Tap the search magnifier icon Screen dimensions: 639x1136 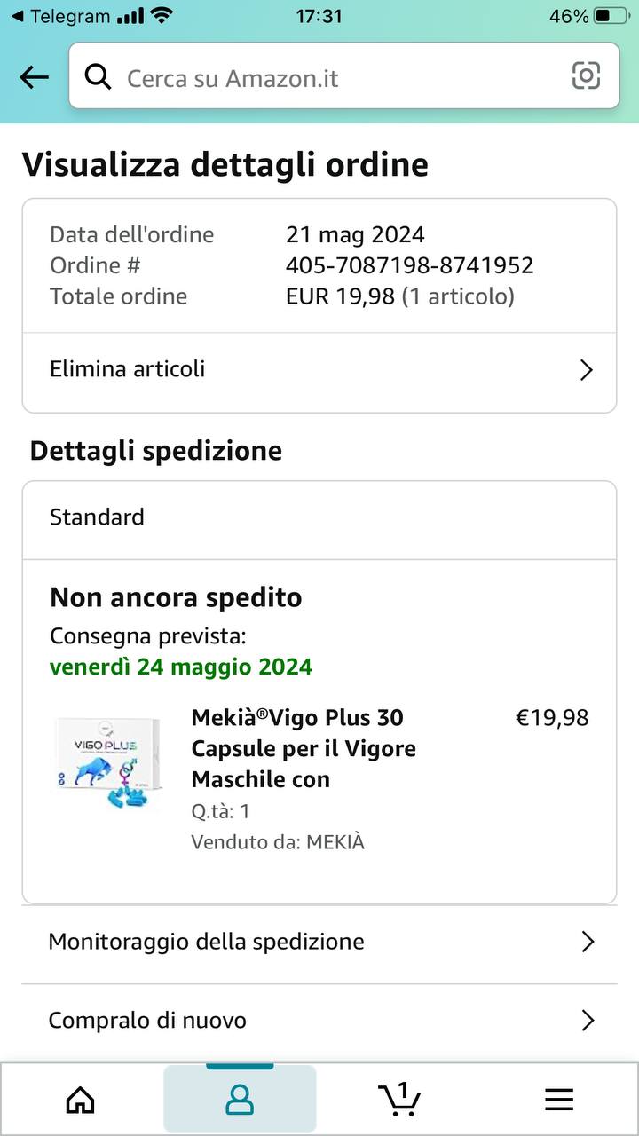[98, 77]
